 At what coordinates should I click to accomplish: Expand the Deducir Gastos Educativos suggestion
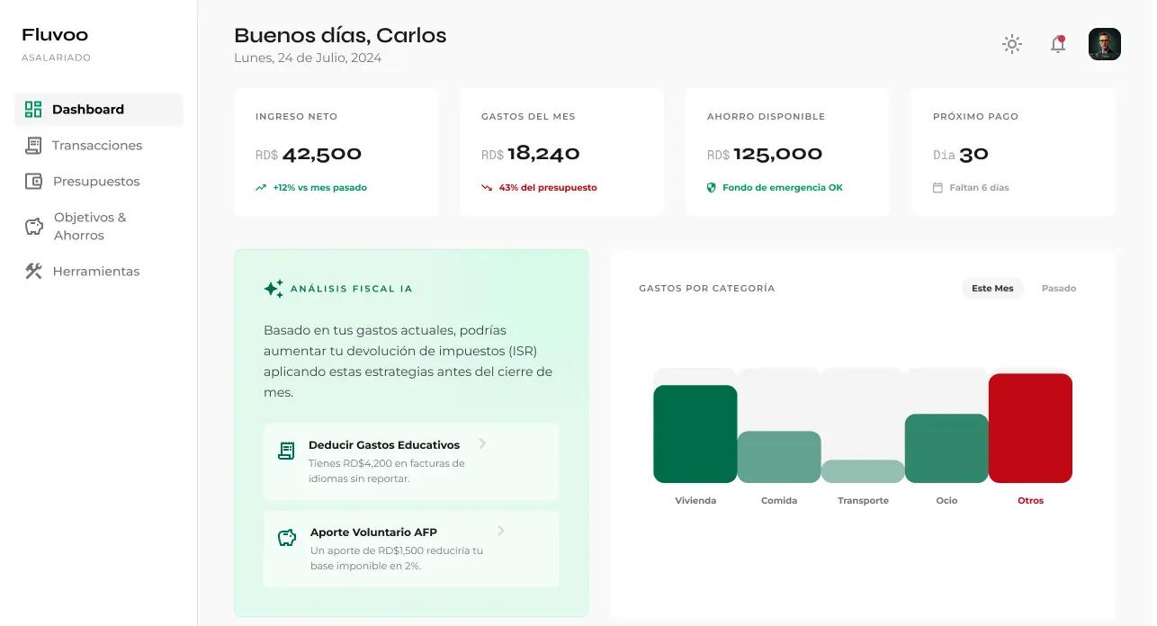coord(411,461)
